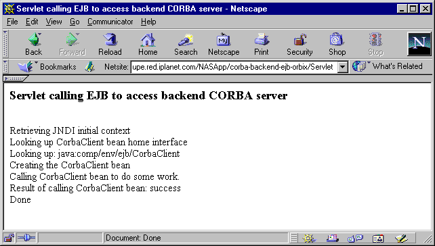The width and height of the screenshot is (435, 246).
Task: Click 'Creating the CorbaClient bean' line
Action: coord(70,165)
